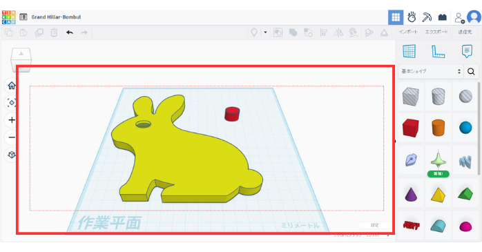
Task: Click the Fit all in view icon
Action: point(11,103)
